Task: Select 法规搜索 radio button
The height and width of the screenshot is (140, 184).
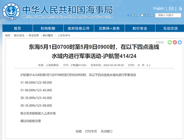Action: click(142, 15)
